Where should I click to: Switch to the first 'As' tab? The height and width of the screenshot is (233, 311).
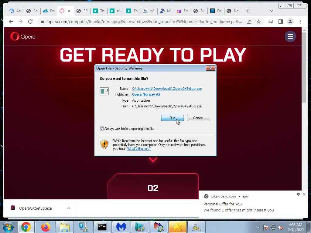pos(15,11)
